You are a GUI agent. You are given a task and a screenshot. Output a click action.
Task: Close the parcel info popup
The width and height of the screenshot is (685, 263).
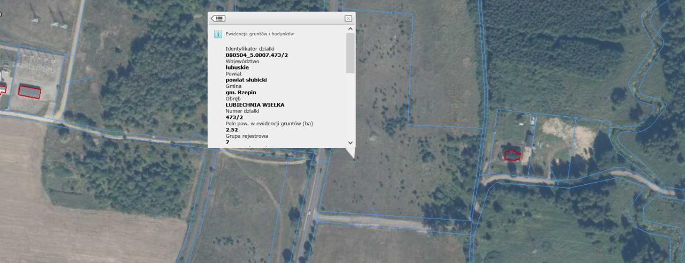coord(348,18)
